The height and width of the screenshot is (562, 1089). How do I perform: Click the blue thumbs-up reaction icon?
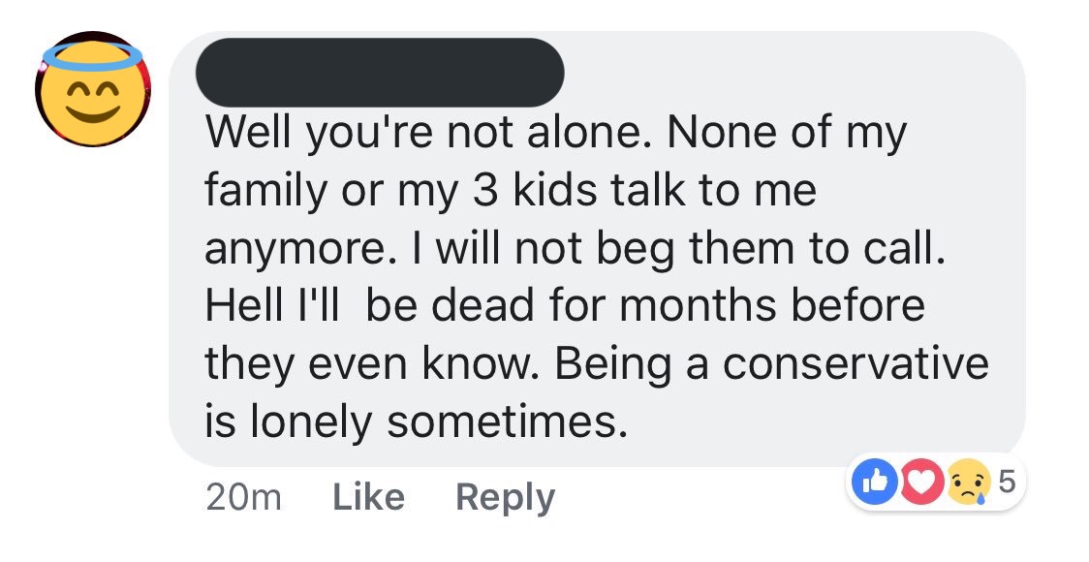pyautogui.click(x=874, y=483)
